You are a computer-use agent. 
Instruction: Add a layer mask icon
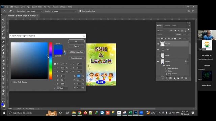[x=170, y=78]
